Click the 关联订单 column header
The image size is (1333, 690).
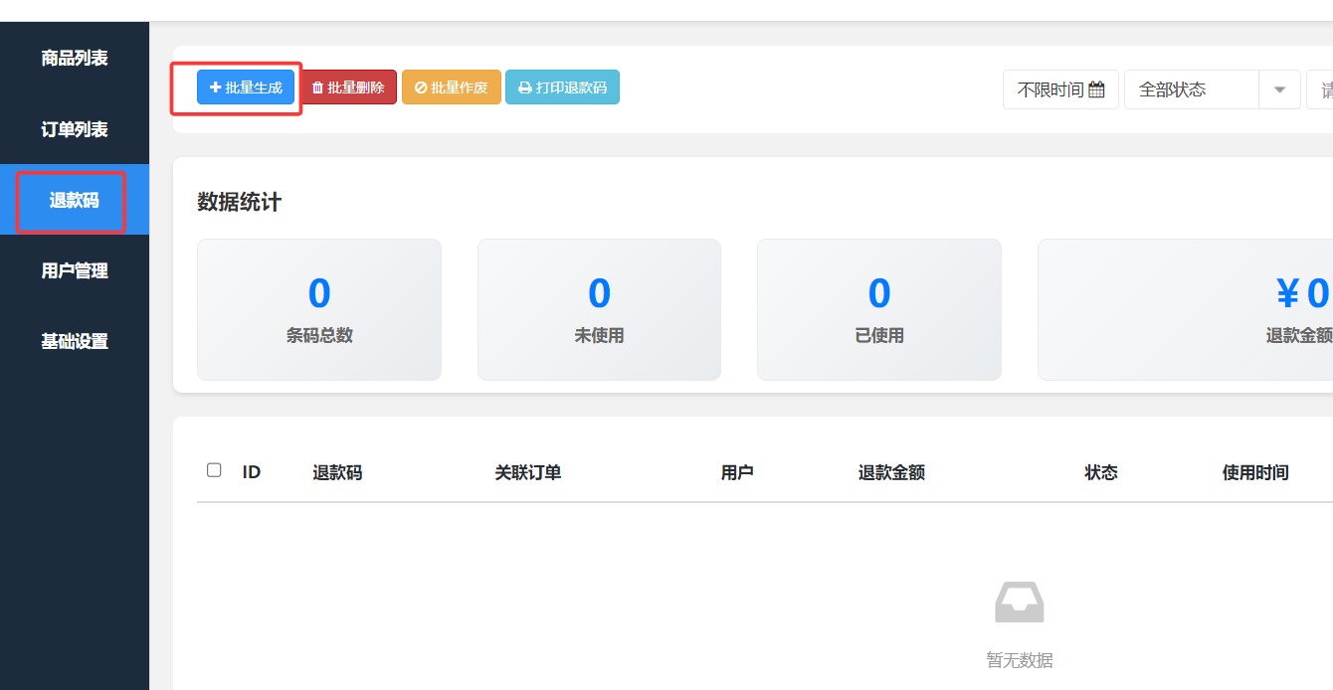pos(528,472)
